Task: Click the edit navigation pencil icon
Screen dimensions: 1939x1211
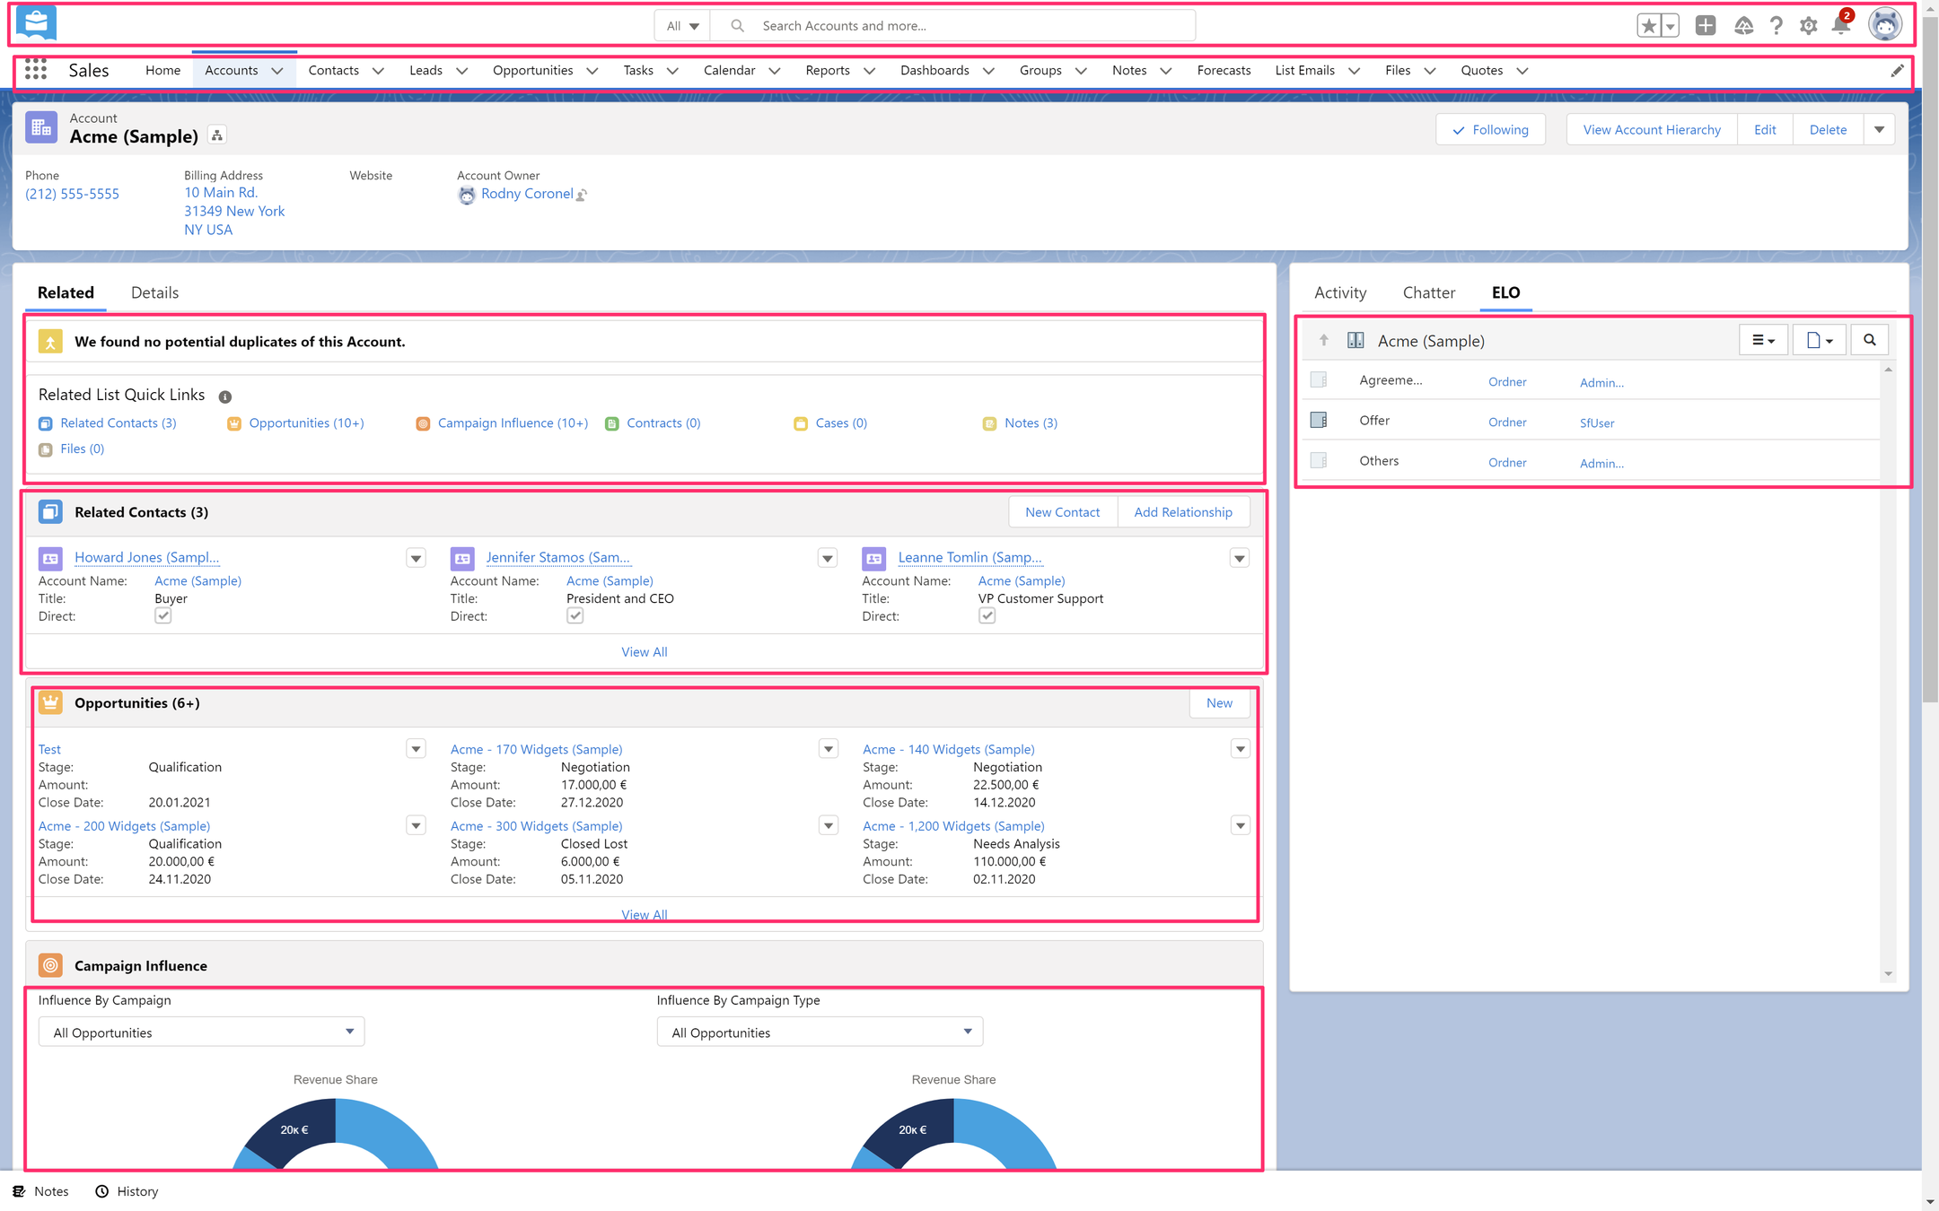Action: coord(1897,71)
